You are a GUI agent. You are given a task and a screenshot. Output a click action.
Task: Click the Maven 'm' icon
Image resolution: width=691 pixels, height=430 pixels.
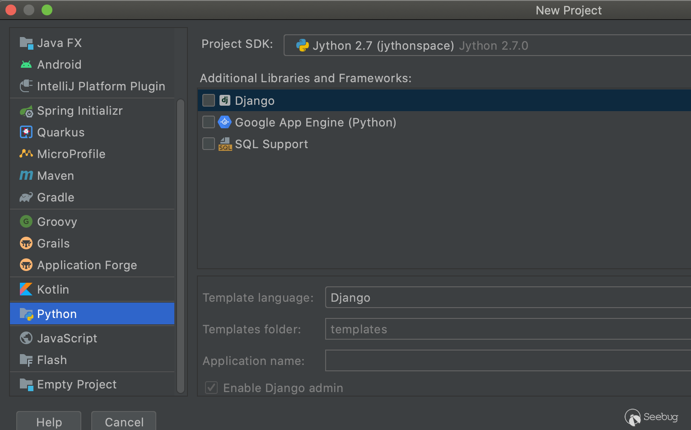click(x=26, y=175)
